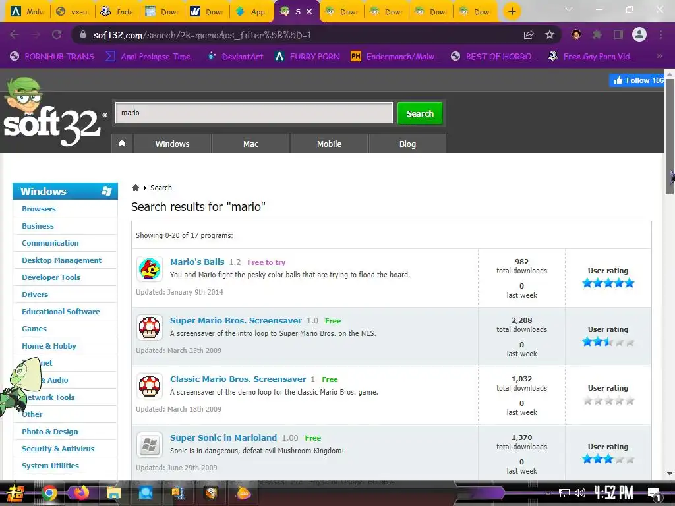Select the Business category

tap(38, 226)
